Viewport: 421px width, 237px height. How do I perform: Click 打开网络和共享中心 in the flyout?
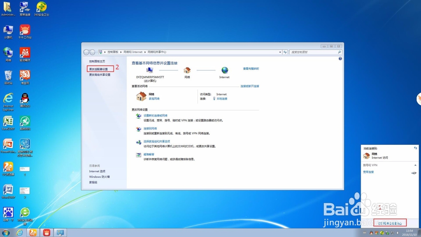(x=390, y=223)
